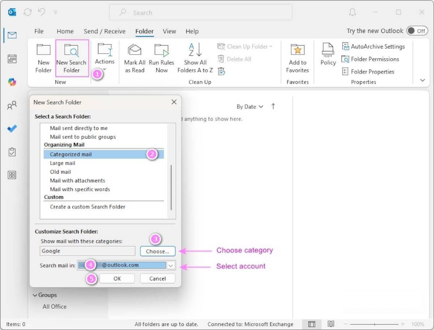Click the Recover Deleted Items icon
Image resolution: width=434 pixels, height=330 pixels.
pos(221,71)
